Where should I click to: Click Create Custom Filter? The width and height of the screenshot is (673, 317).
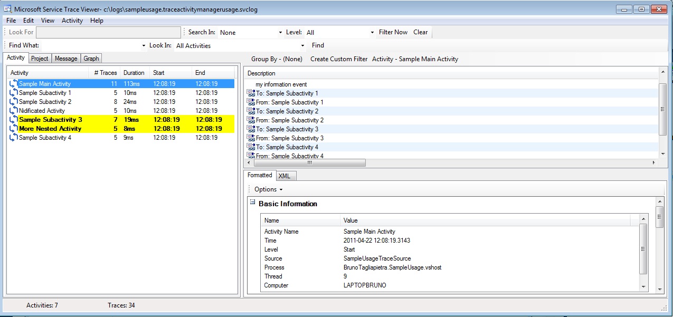click(x=339, y=59)
